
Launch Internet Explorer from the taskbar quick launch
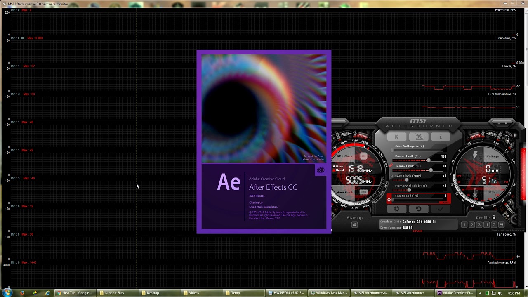pyautogui.click(x=47, y=293)
